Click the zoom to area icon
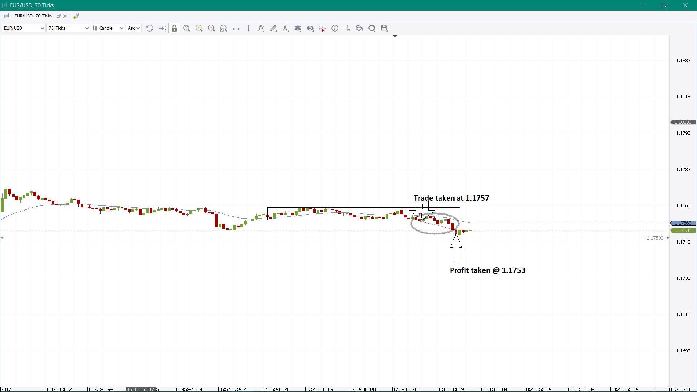697x392 pixels. click(224, 28)
